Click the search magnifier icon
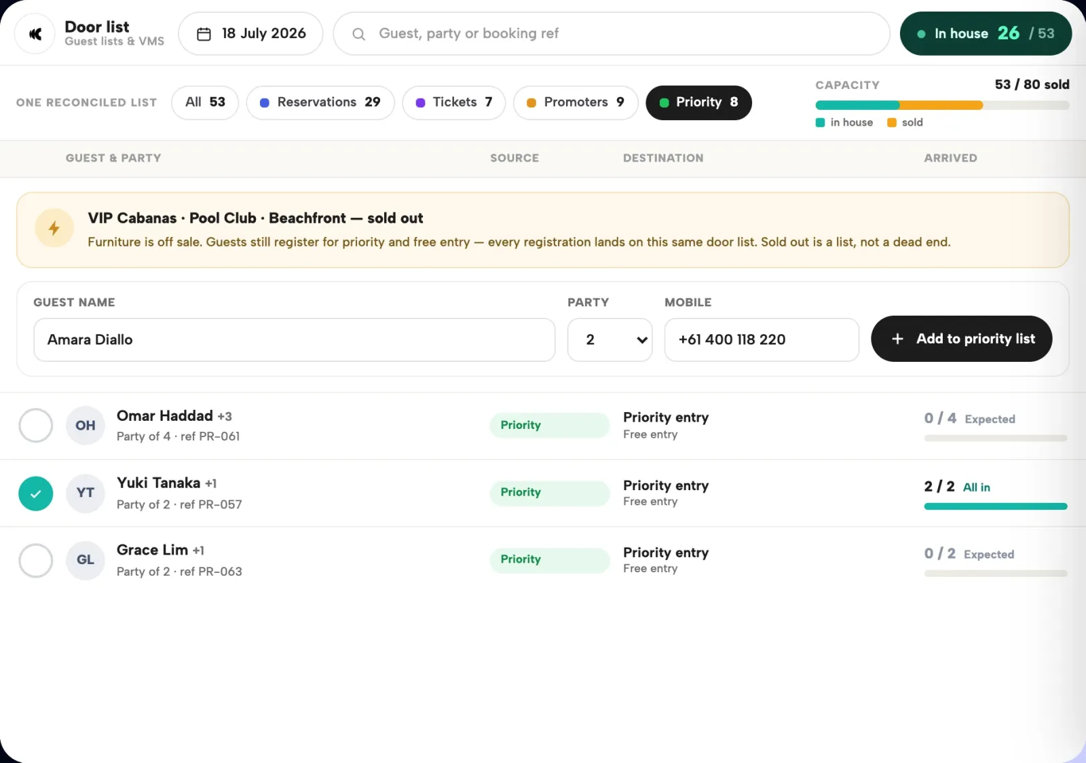1086x763 pixels. pos(358,34)
